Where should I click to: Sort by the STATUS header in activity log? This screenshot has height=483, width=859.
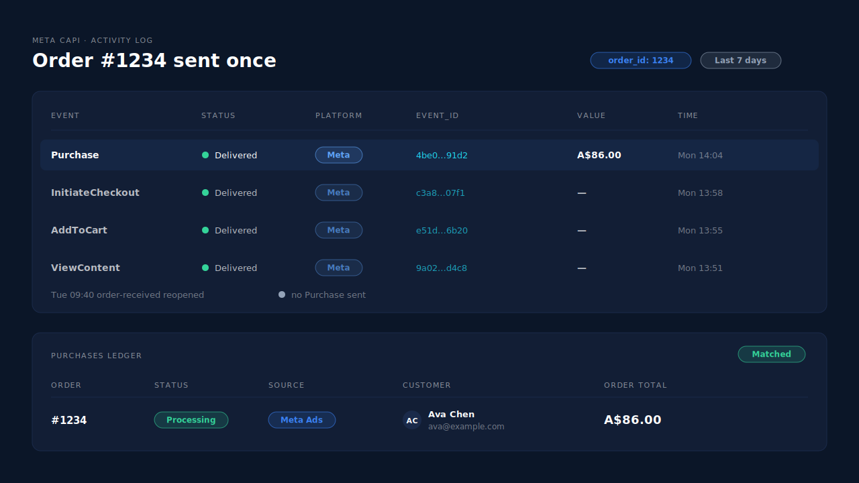coord(218,115)
